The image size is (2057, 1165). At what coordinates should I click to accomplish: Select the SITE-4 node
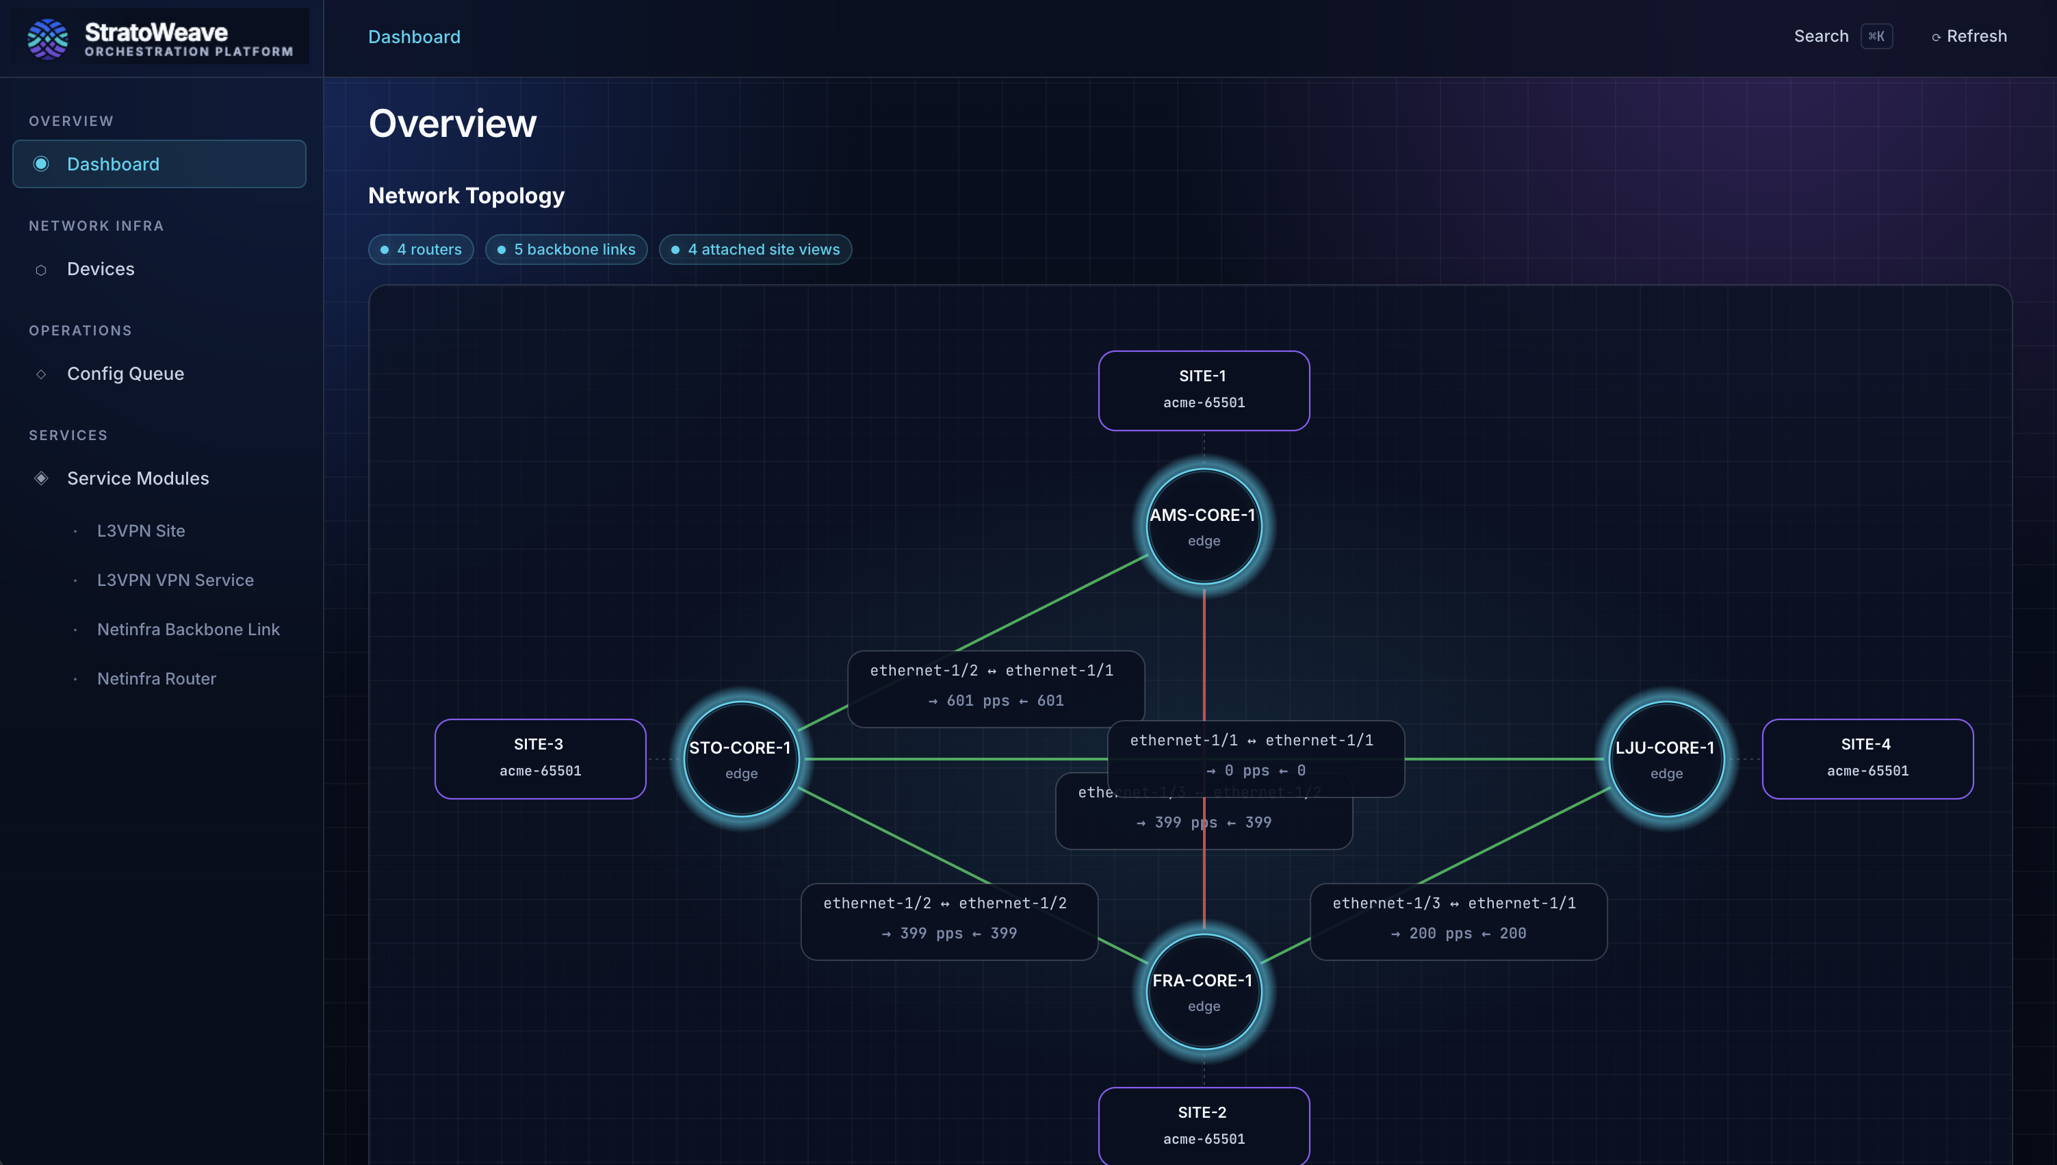point(1867,758)
